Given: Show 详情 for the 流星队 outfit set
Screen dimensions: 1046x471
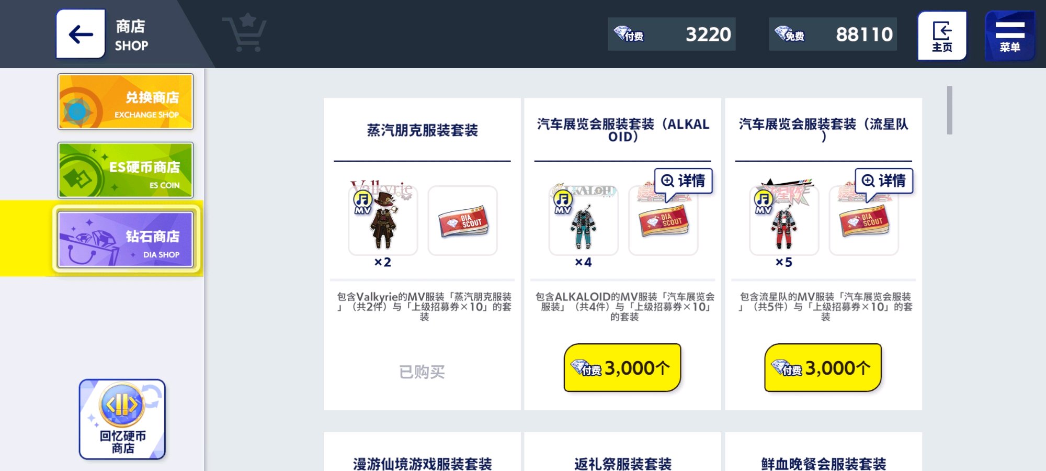Looking at the screenshot, I should pyautogui.click(x=884, y=181).
